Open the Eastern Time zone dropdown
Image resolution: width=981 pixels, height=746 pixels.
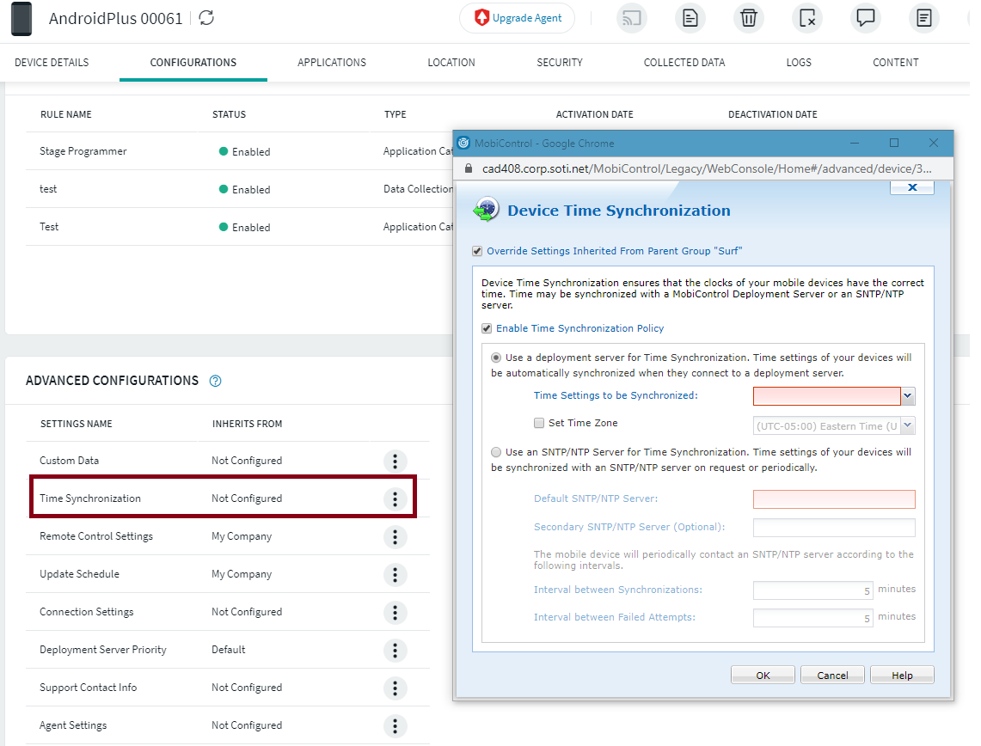tap(908, 425)
